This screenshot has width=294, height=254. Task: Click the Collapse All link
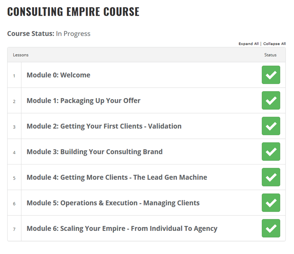(x=273, y=43)
